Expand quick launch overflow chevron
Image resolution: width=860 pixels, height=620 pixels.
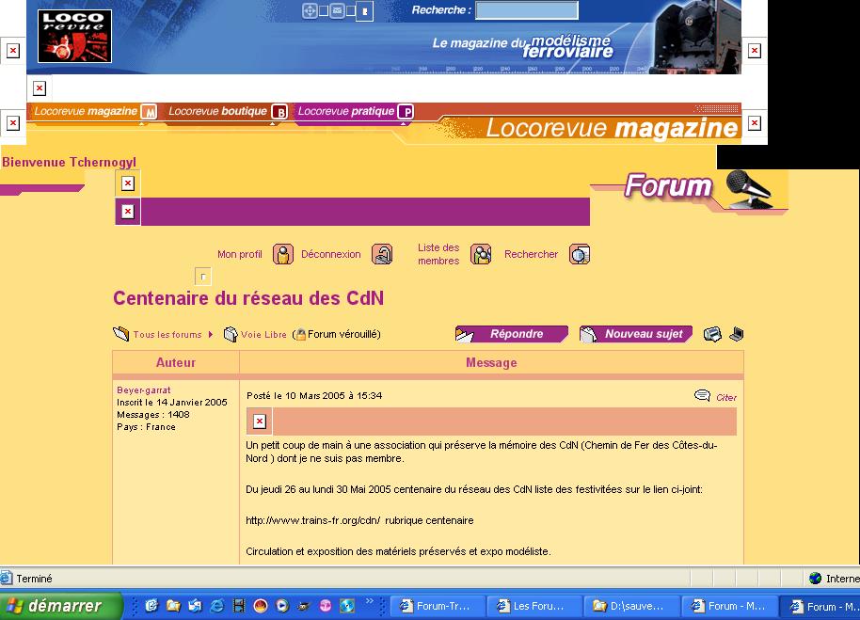click(369, 601)
